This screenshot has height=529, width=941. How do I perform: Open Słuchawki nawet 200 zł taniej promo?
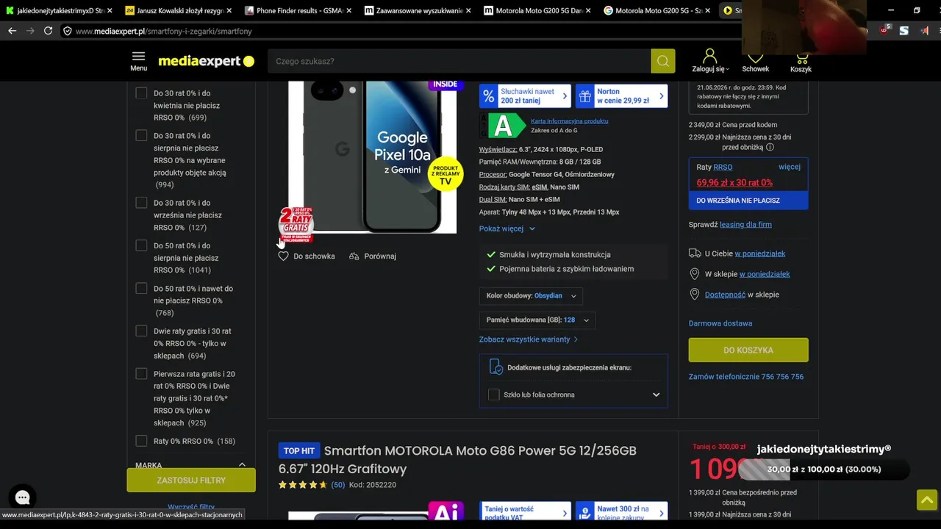tap(525, 96)
